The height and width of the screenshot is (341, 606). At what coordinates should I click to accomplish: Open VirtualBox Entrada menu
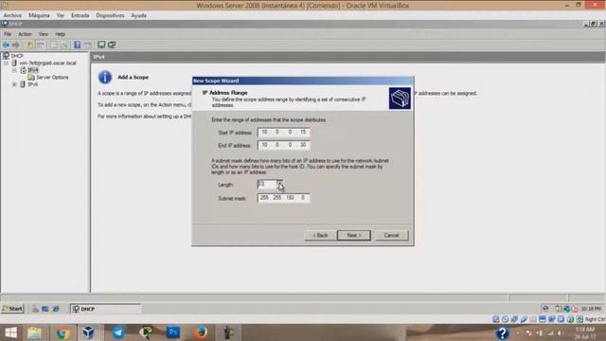pos(80,15)
